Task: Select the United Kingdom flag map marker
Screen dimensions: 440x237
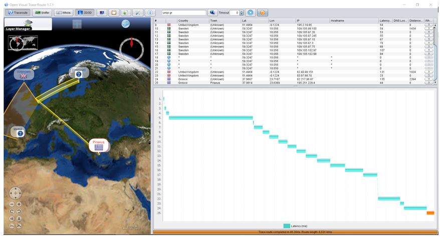Action: (24, 74)
